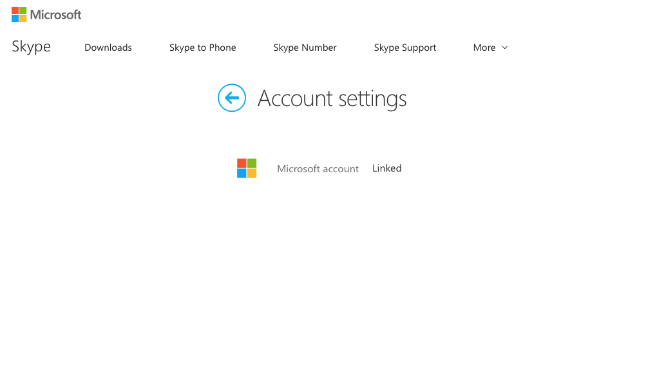The image size is (666, 374).
Task: Click the Microsoft logo in the header
Action: 46,14
